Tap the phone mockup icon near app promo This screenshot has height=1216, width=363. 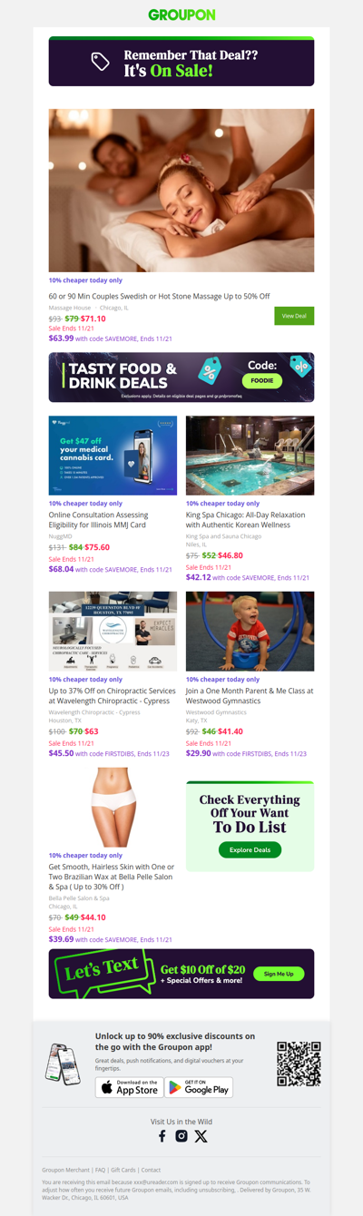[x=63, y=1063]
